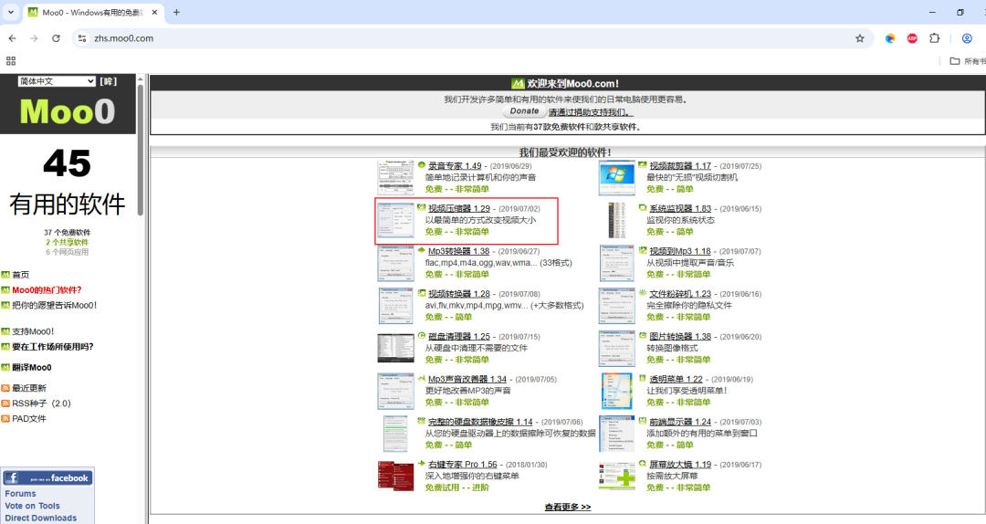Viewport: 986px width, 524px height.
Task: Click 屏幕放大镜 thumbnail with green plus
Action: (617, 477)
